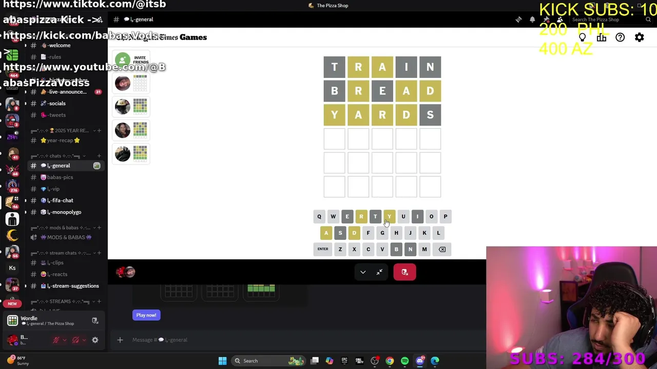Click the minimize activity arrows icon
This screenshot has width=657, height=369.
click(379, 272)
